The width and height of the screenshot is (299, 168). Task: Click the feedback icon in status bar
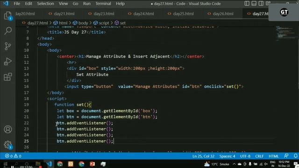coord(286,156)
